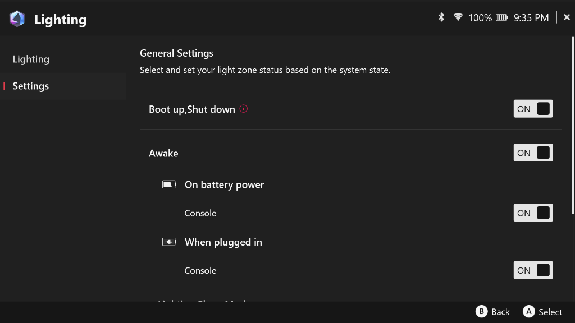
Task: Click the Wi-Fi signal icon
Action: pyautogui.click(x=458, y=17)
